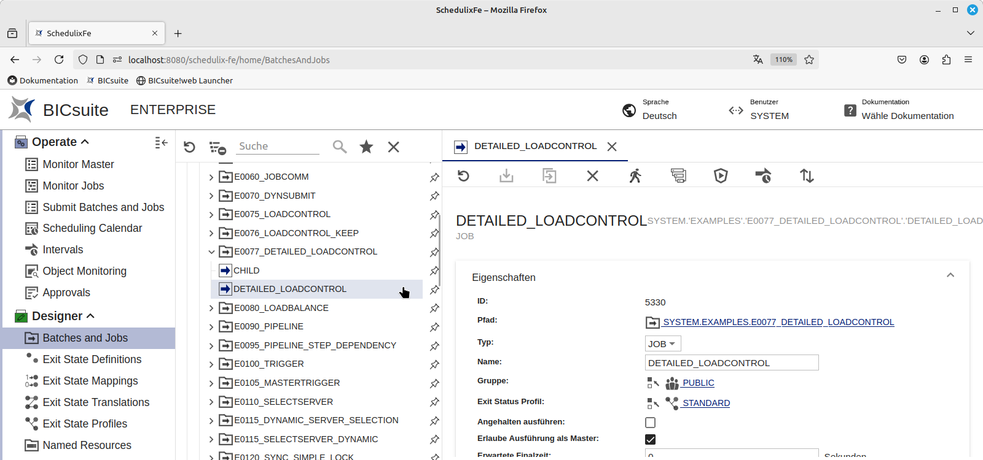Collapse the navigation sidebar icon
Image resolution: width=983 pixels, height=460 pixels.
tap(161, 142)
